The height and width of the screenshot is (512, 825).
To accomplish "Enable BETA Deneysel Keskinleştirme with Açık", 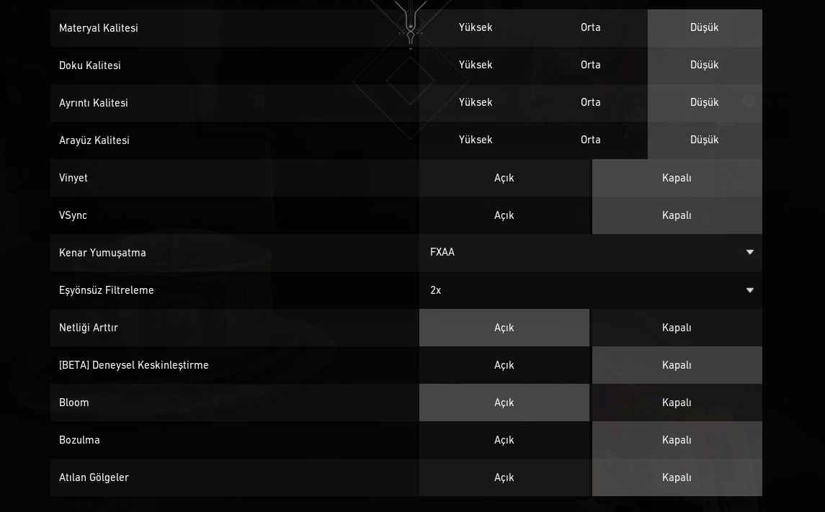I will [504, 365].
